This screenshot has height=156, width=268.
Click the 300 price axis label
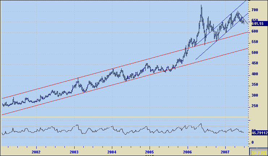click(x=255, y=95)
